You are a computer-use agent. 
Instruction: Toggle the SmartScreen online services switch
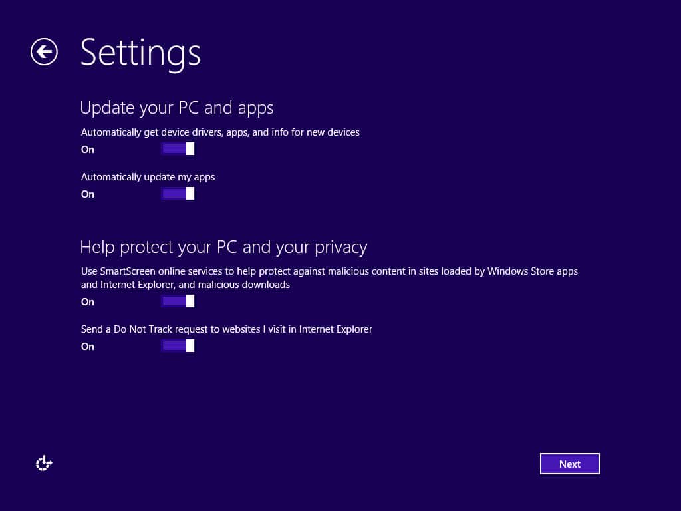click(x=178, y=301)
